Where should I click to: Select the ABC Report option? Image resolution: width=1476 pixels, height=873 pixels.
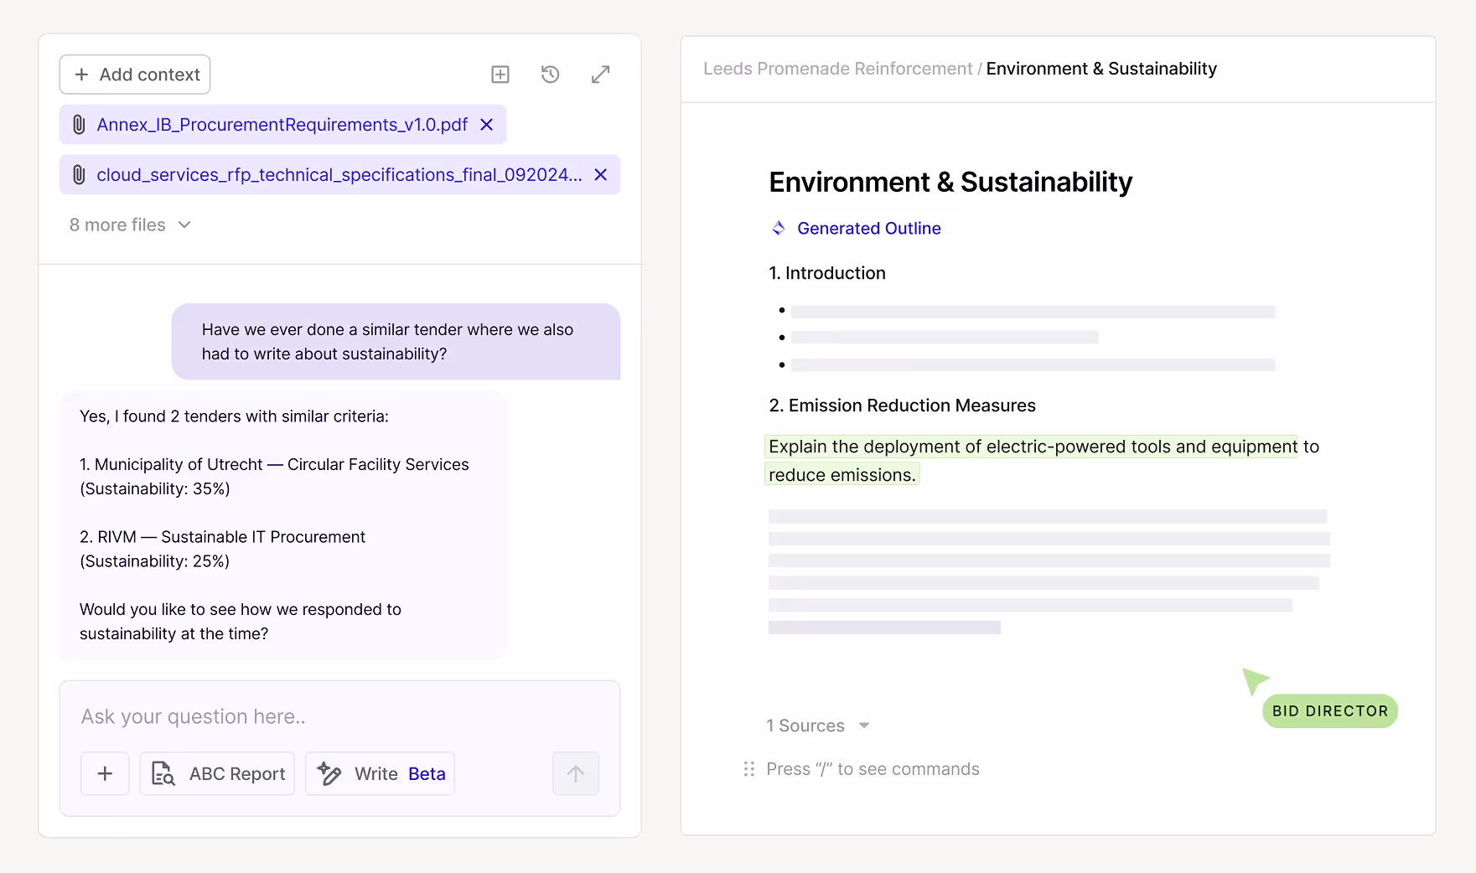[x=217, y=773]
